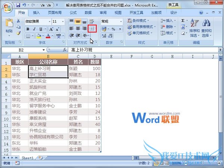Open the Name Box dropdown
Image resolution: width=224 pixels, height=168 pixels.
[43, 50]
